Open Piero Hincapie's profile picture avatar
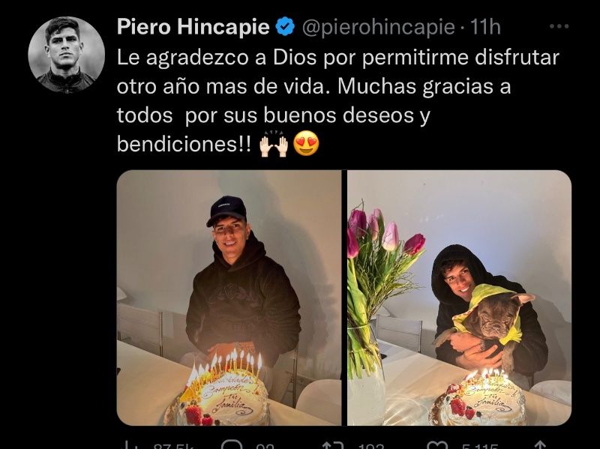This screenshot has width=600, height=449. click(x=66, y=55)
